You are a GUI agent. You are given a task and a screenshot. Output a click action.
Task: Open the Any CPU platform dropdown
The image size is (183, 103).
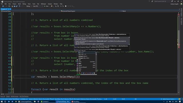(38, 6)
